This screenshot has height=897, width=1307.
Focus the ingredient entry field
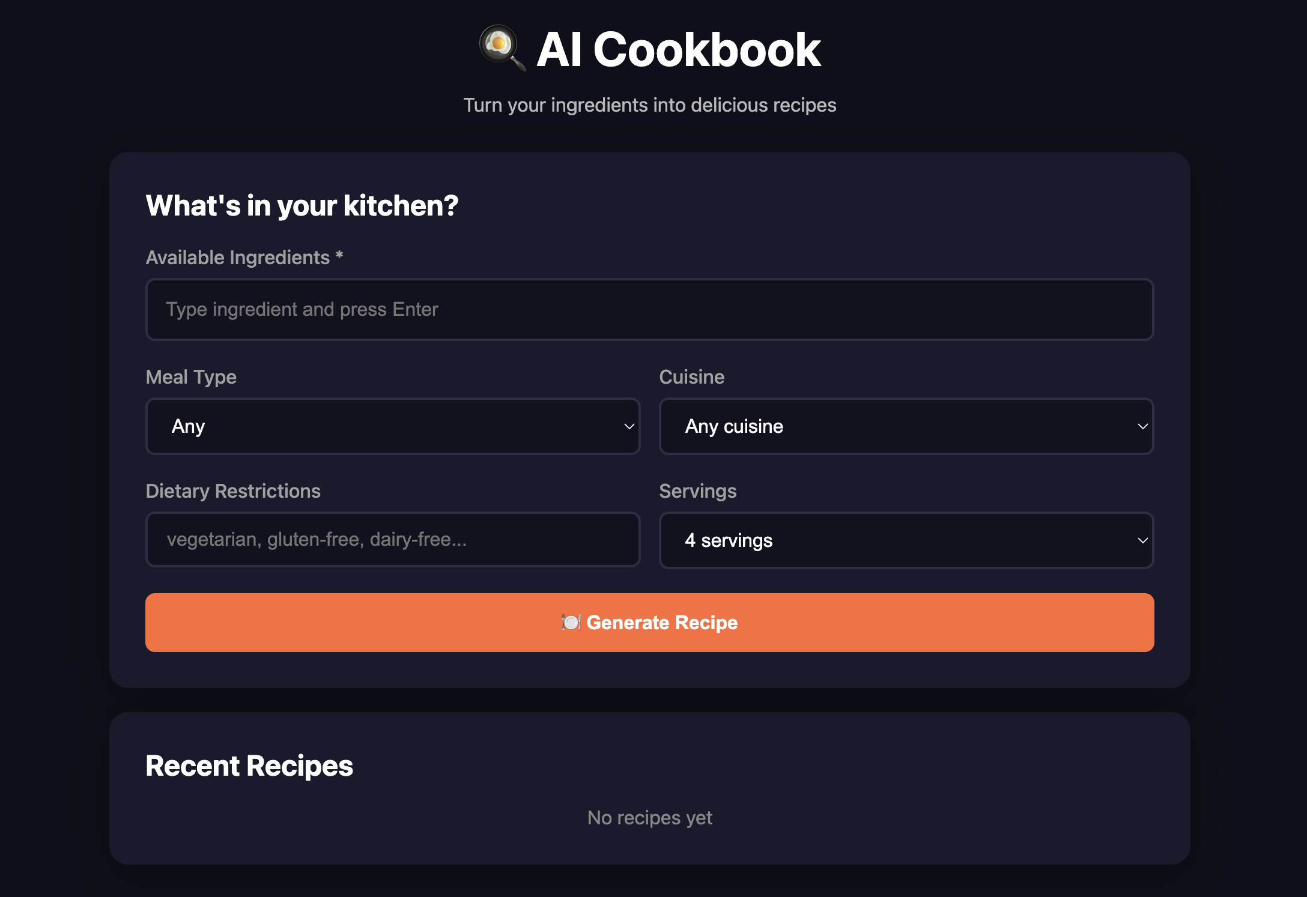(x=649, y=309)
